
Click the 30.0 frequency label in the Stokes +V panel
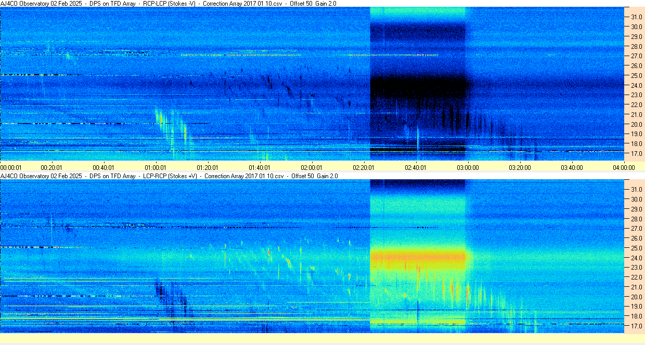point(636,199)
